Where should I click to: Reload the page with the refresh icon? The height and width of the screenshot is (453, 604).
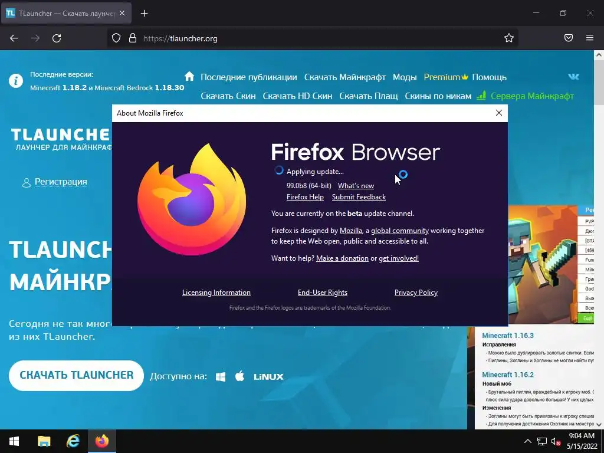(x=57, y=38)
